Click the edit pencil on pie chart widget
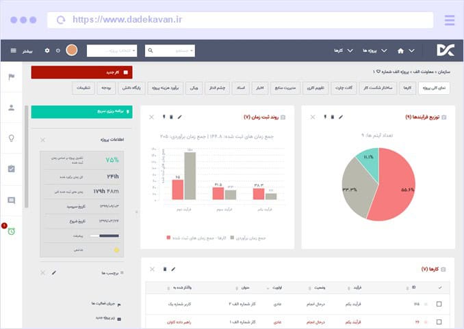The width and height of the screenshot is (464, 329). click(x=341, y=117)
